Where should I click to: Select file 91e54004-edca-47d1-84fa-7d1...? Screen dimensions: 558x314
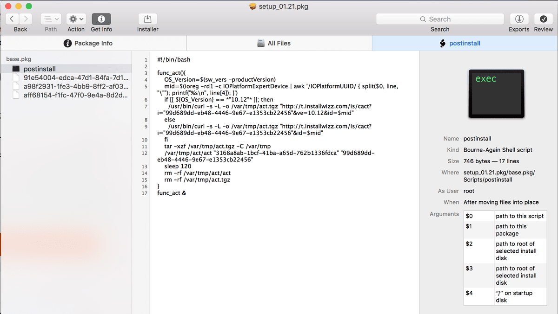66,77
